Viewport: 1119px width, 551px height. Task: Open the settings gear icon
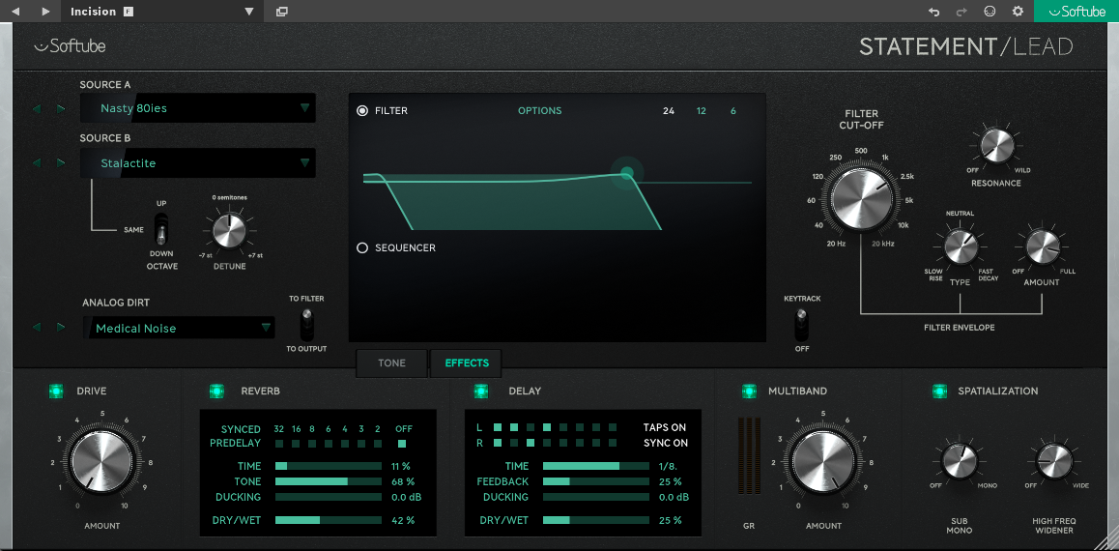(1018, 12)
